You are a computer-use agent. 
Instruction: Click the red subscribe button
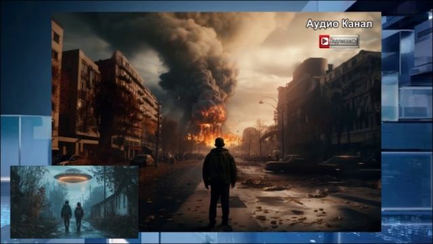click(x=339, y=41)
